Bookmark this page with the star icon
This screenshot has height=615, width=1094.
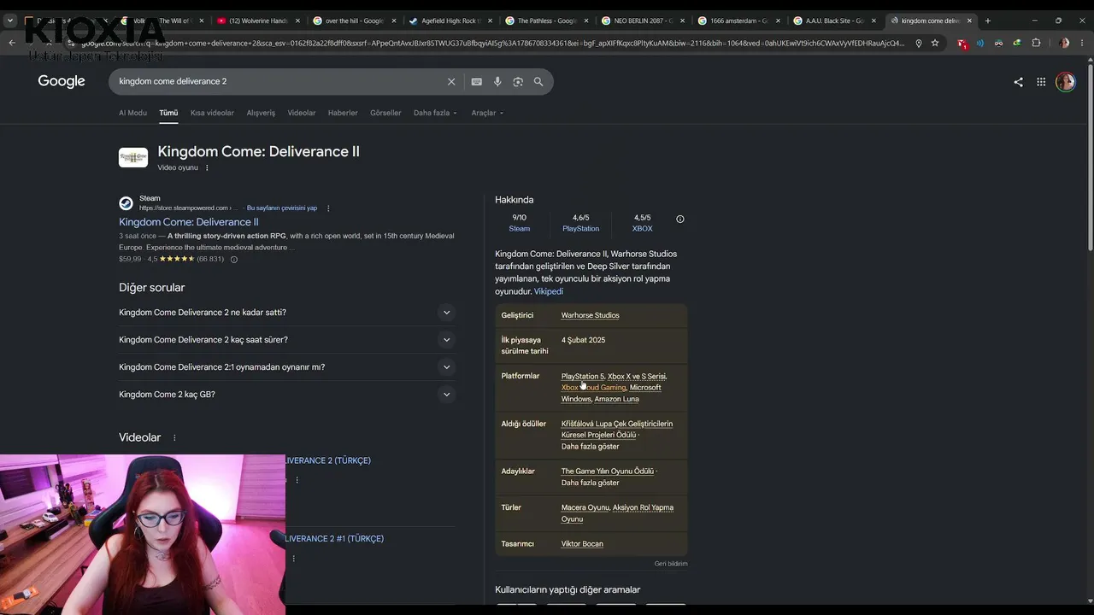935,43
